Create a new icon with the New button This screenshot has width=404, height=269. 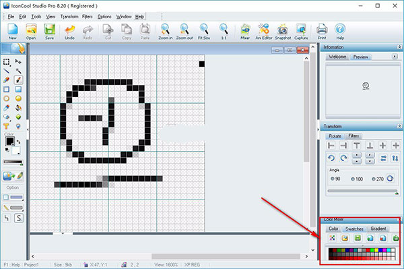pyautogui.click(x=12, y=31)
